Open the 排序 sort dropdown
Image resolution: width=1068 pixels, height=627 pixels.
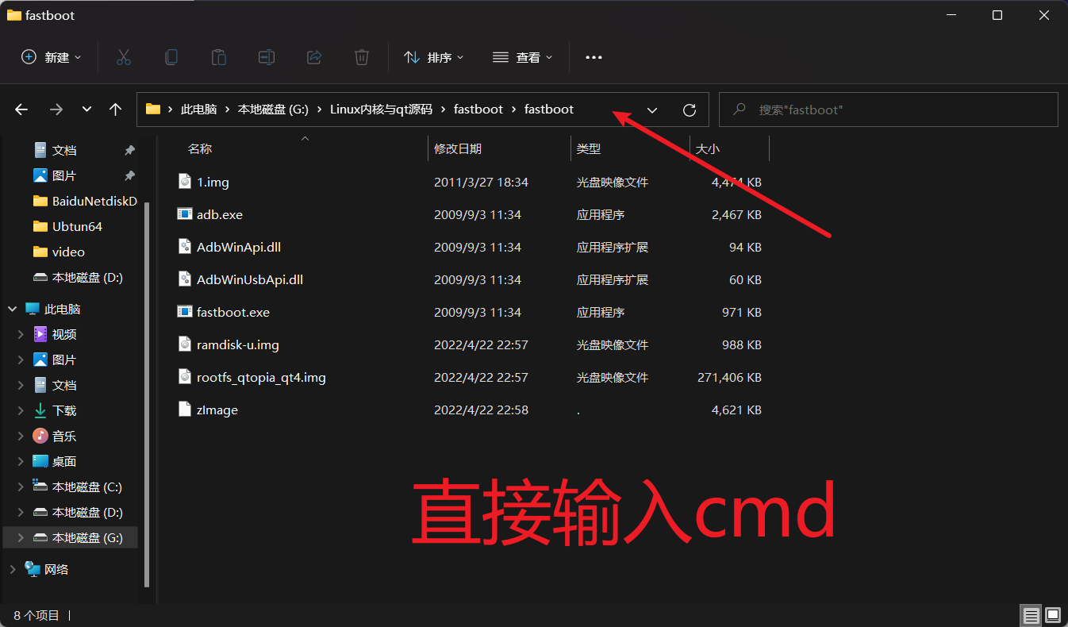pyautogui.click(x=434, y=57)
